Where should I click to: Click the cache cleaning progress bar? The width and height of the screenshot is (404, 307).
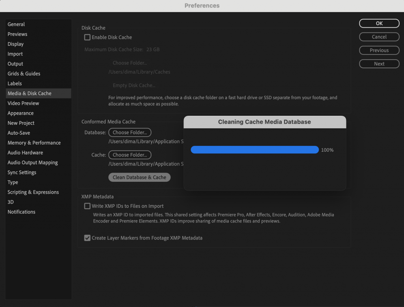pos(255,149)
